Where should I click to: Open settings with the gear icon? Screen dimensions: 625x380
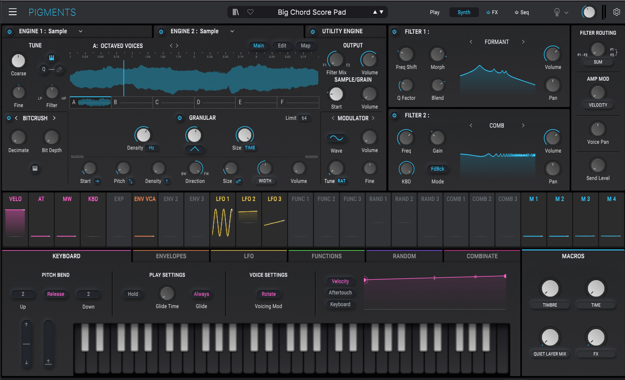[617, 12]
